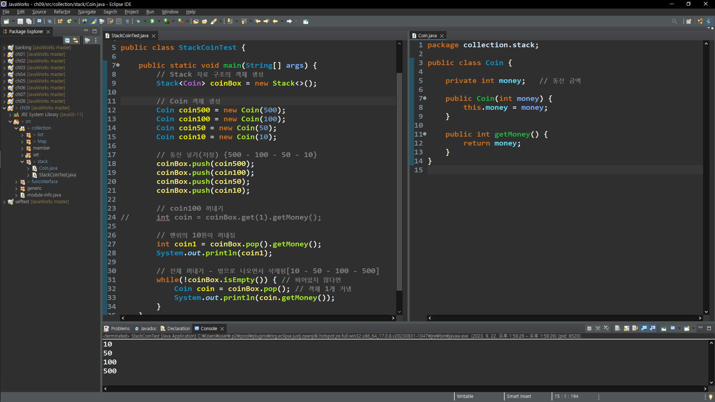Toggle Word Wrap in Console toolbar
Viewport: 715px width, 402px height.
pos(635,328)
